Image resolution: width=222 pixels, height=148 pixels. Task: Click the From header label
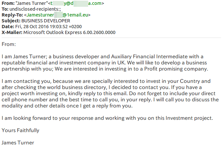8,3
